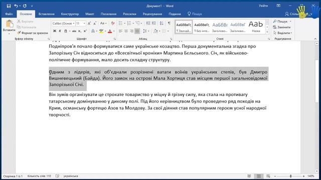Open the spelling and proofing status icon
This screenshot has width=321, height=180.
[57, 176]
